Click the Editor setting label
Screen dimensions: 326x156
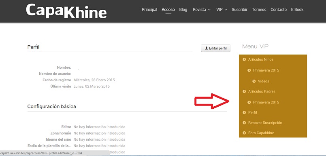click(x=66, y=127)
